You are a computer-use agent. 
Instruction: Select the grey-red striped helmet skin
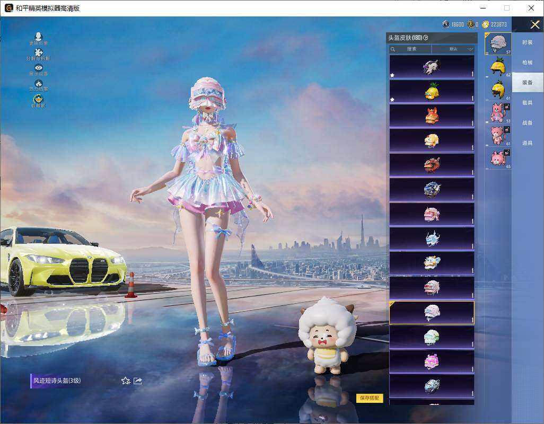(x=432, y=288)
